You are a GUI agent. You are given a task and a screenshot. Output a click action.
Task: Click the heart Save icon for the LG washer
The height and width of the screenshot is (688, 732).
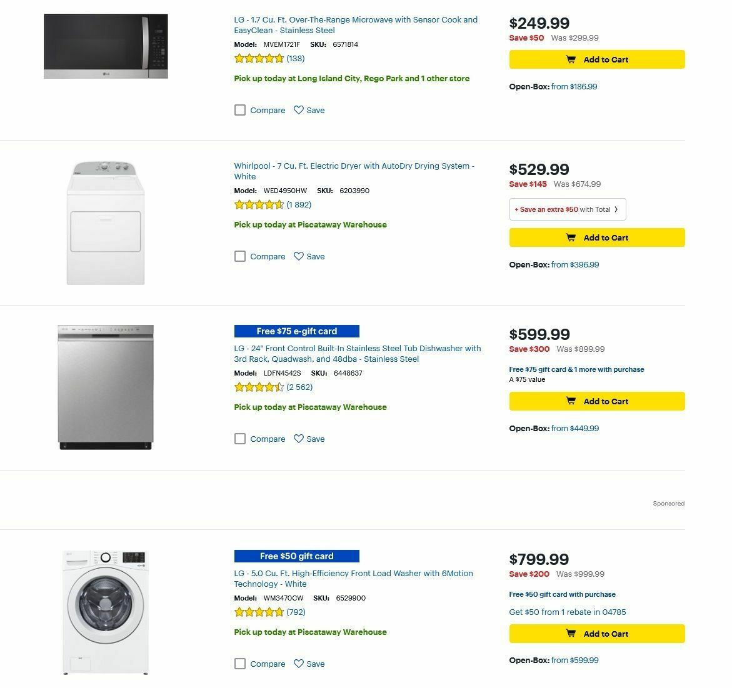(x=299, y=664)
